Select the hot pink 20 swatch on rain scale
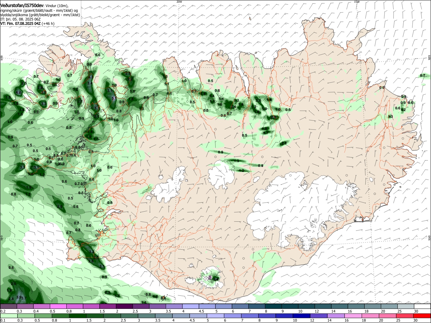 click(x=387, y=316)
